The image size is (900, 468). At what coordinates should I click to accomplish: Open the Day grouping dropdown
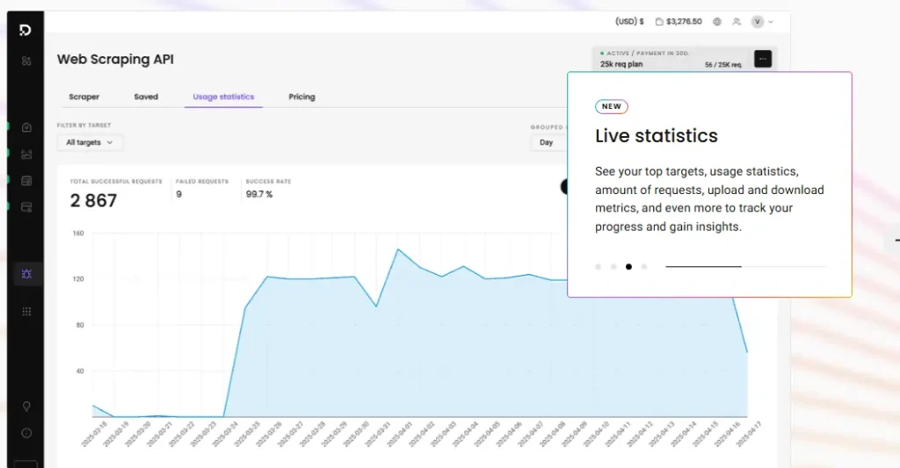pos(548,142)
